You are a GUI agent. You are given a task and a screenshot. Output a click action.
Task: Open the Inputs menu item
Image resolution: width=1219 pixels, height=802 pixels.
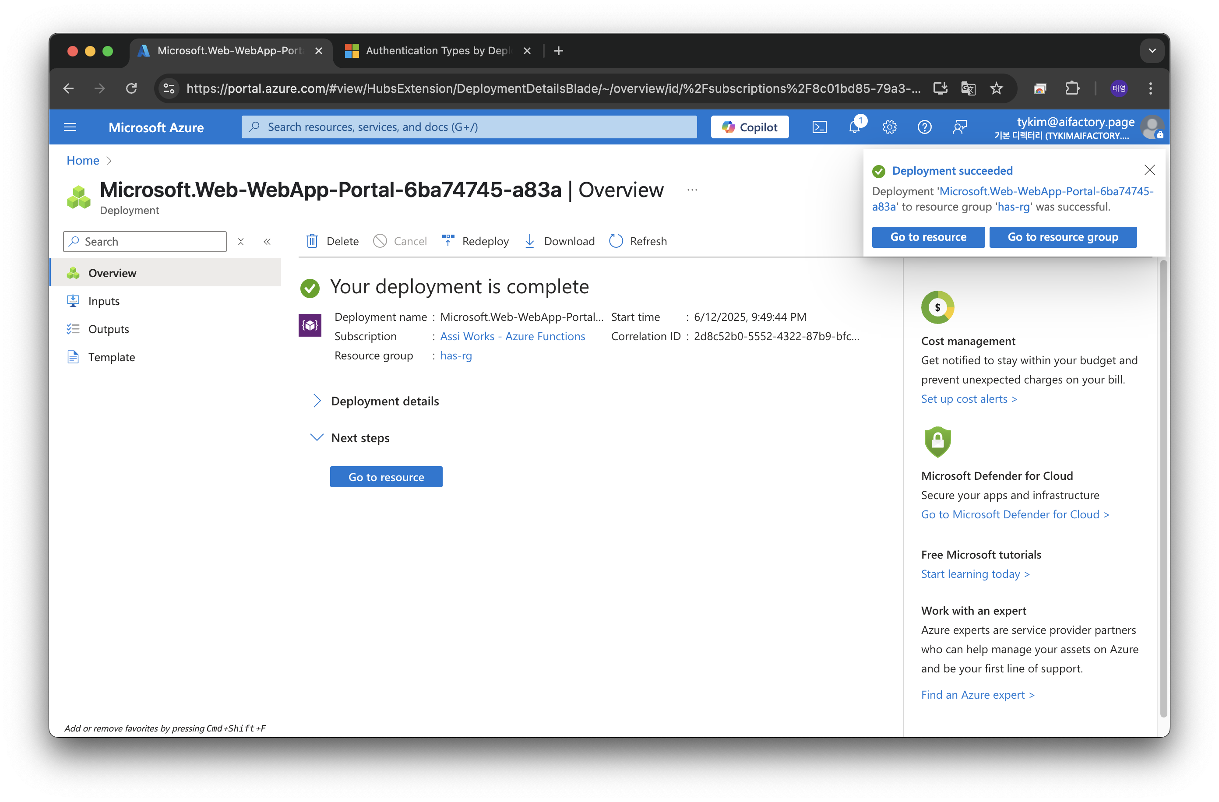click(103, 301)
